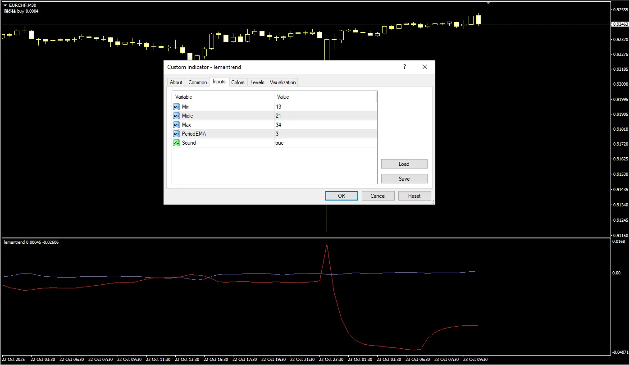
Task: Click the boolean icon beside Sound variable
Action: [x=176, y=143]
